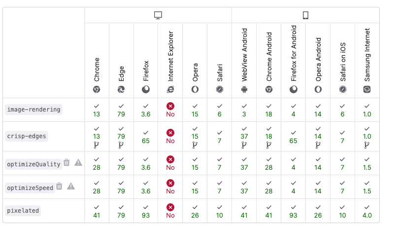The image size is (396, 228).
Task: Click the Firefox desktop logo icon
Action: pyautogui.click(x=146, y=89)
